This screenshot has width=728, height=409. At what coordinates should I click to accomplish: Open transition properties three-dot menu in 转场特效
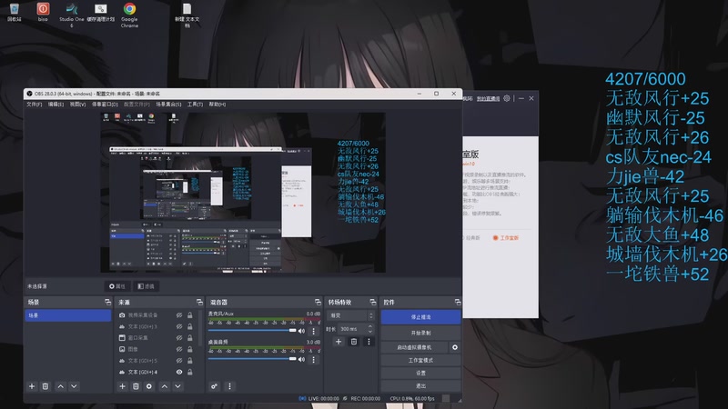tap(369, 342)
